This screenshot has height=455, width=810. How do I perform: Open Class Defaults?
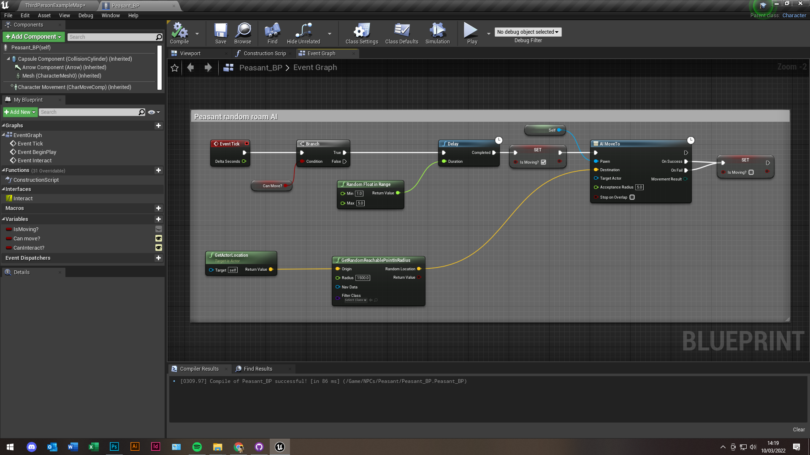point(401,33)
